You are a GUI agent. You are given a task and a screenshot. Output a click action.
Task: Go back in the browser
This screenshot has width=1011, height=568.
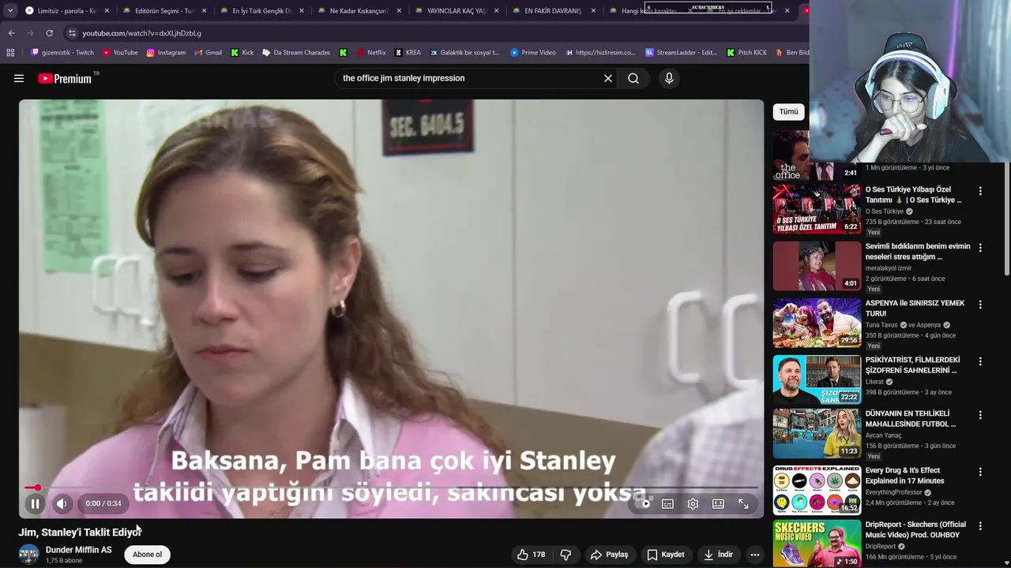tap(11, 33)
